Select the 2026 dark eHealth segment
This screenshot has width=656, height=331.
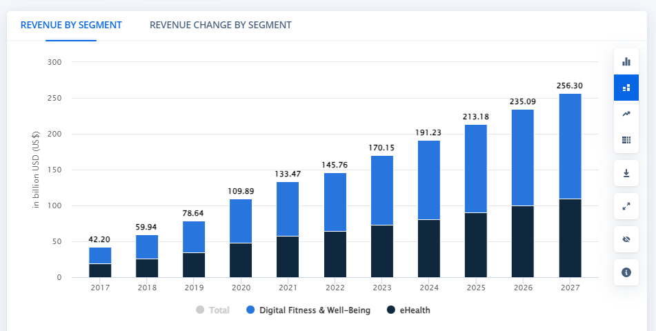click(x=523, y=241)
